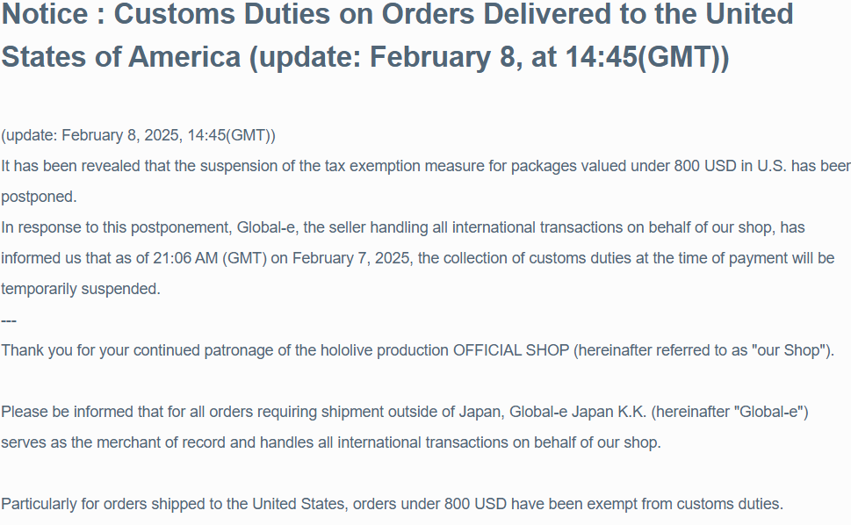Click "States of America" in the heading

tap(121, 57)
